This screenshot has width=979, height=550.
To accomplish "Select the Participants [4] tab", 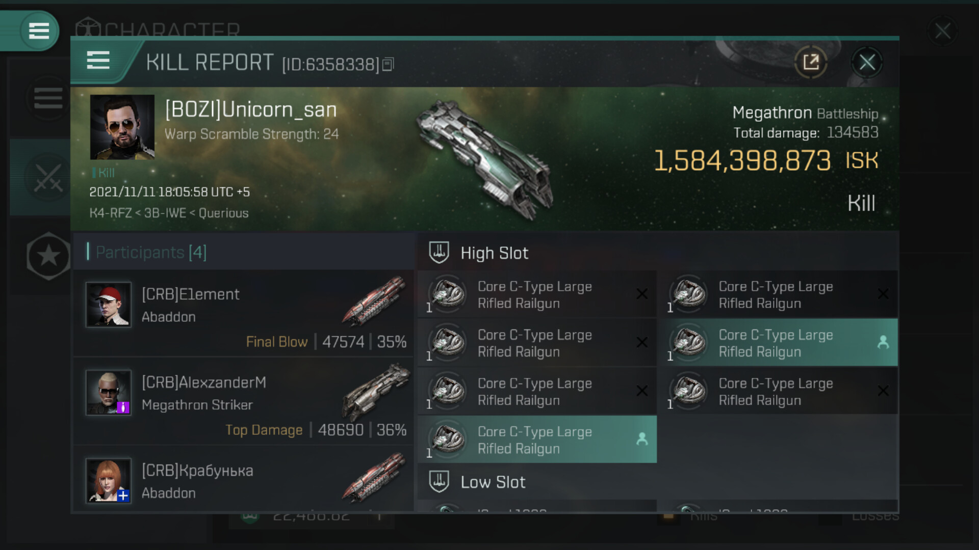I will click(x=151, y=252).
